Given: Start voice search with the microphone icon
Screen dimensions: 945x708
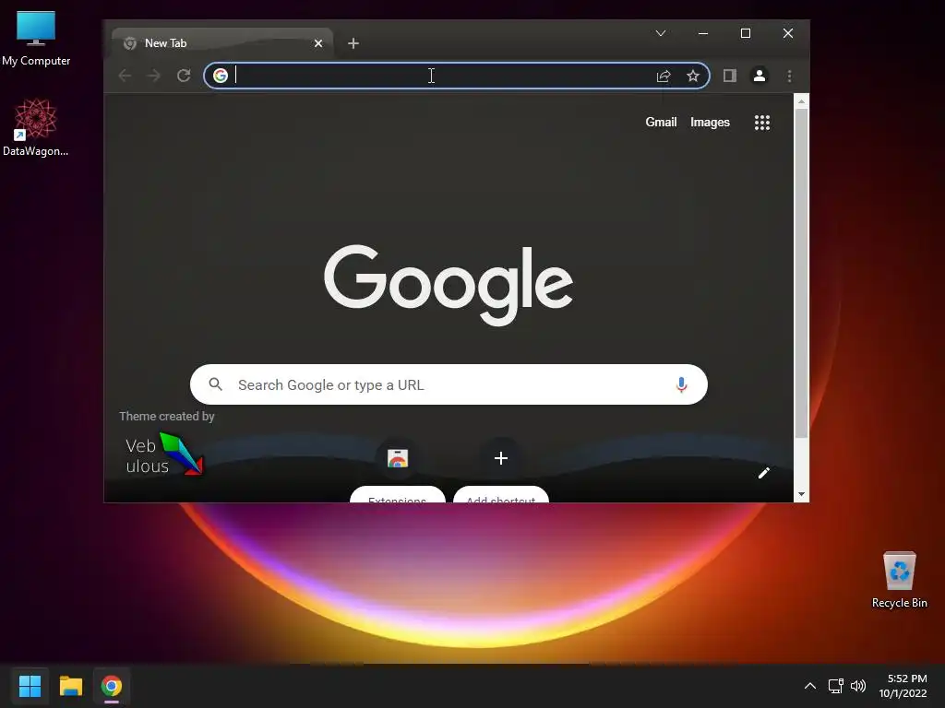Looking at the screenshot, I should [x=682, y=384].
